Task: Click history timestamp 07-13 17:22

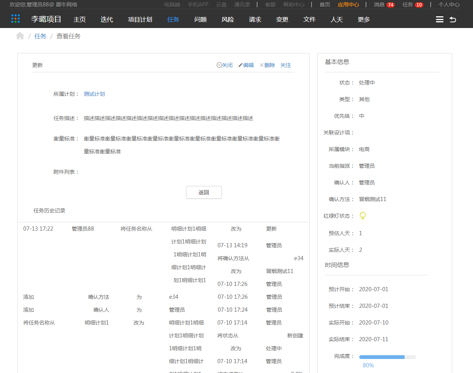Action: click(x=38, y=229)
